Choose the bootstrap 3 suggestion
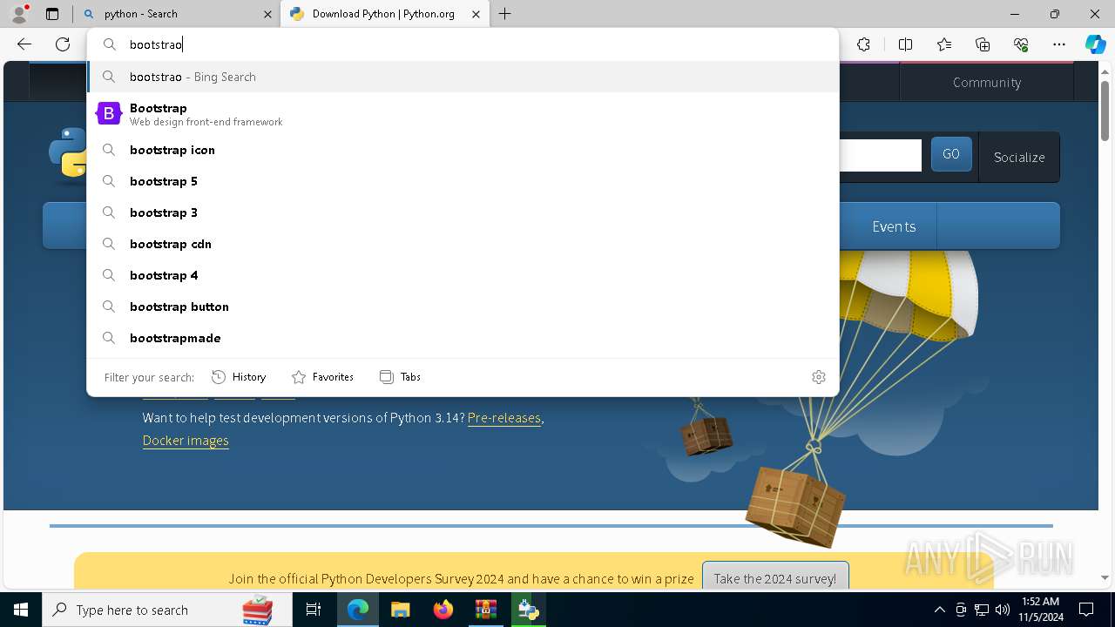This screenshot has width=1115, height=627. [463, 212]
